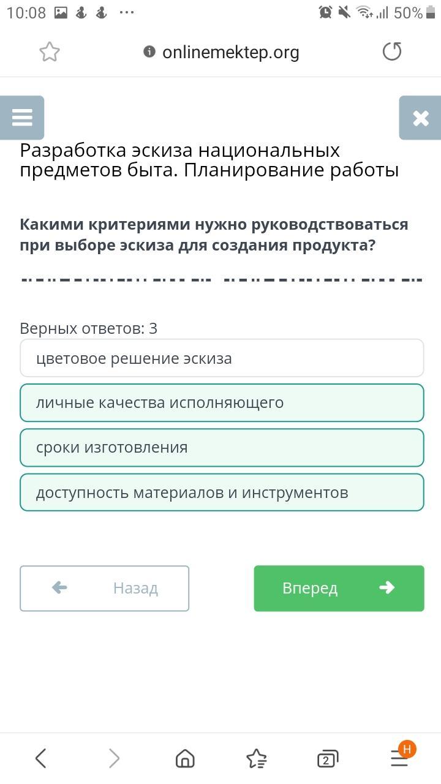Screen dimensions: 441x784
Task: Deselect the answer 'личные качества исполняющего'
Action: (222, 403)
